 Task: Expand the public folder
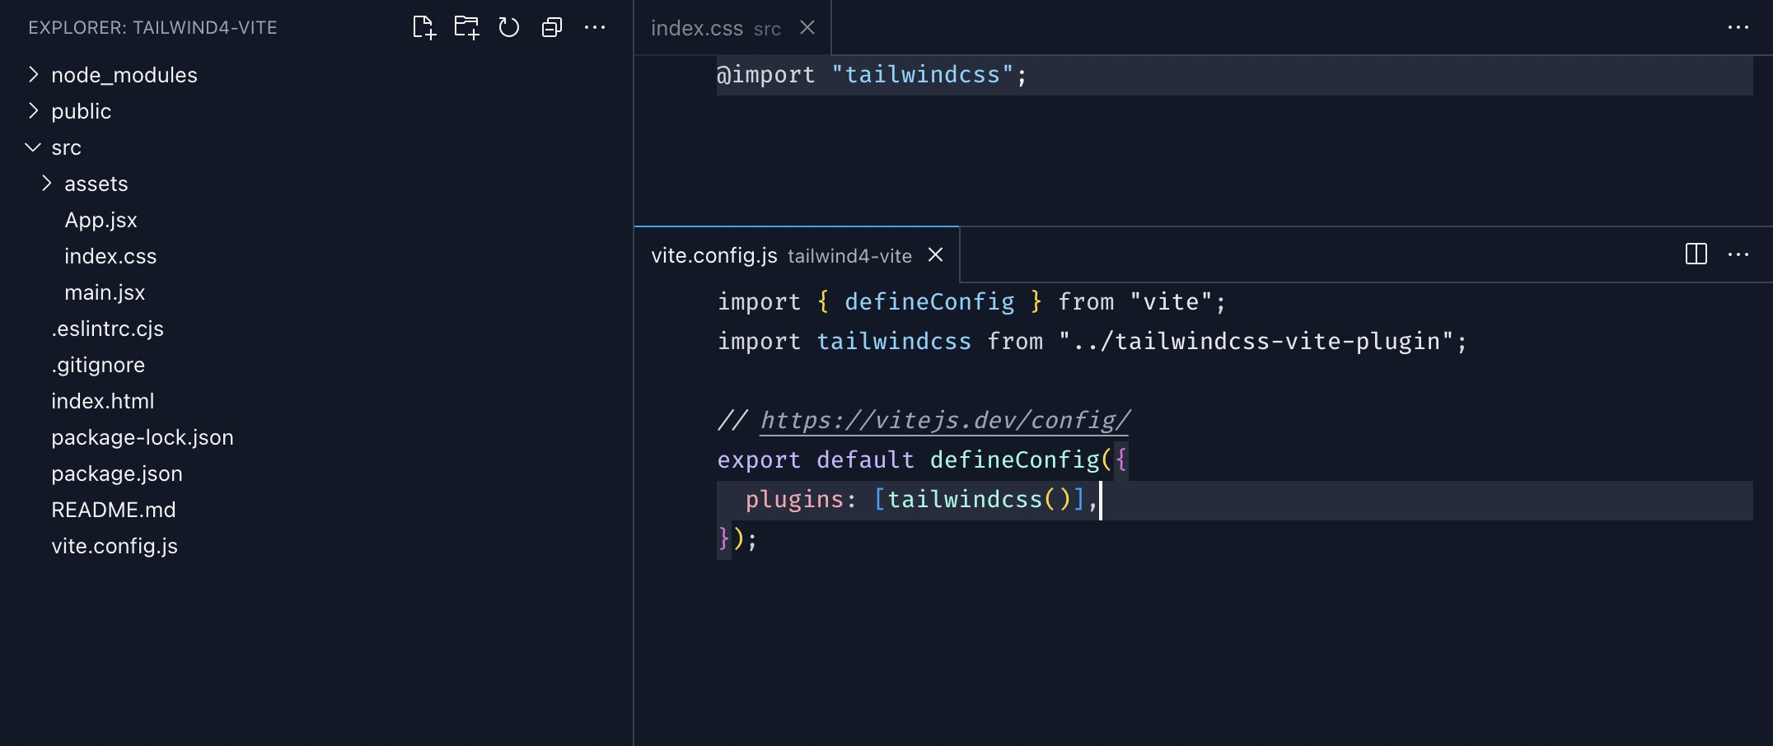click(x=33, y=111)
